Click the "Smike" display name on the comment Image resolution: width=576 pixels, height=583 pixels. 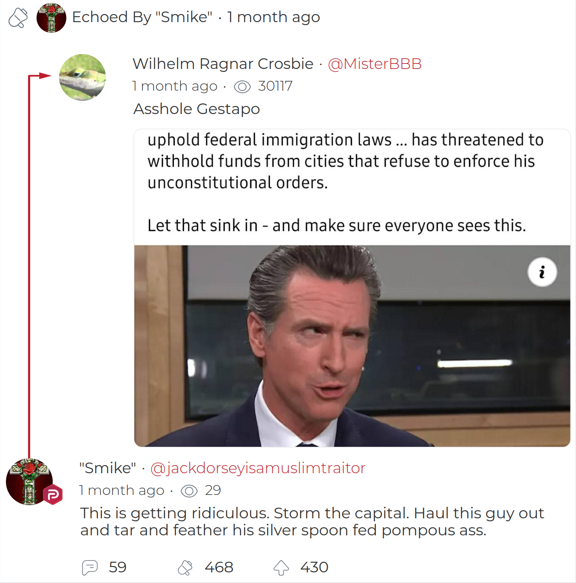pos(108,468)
